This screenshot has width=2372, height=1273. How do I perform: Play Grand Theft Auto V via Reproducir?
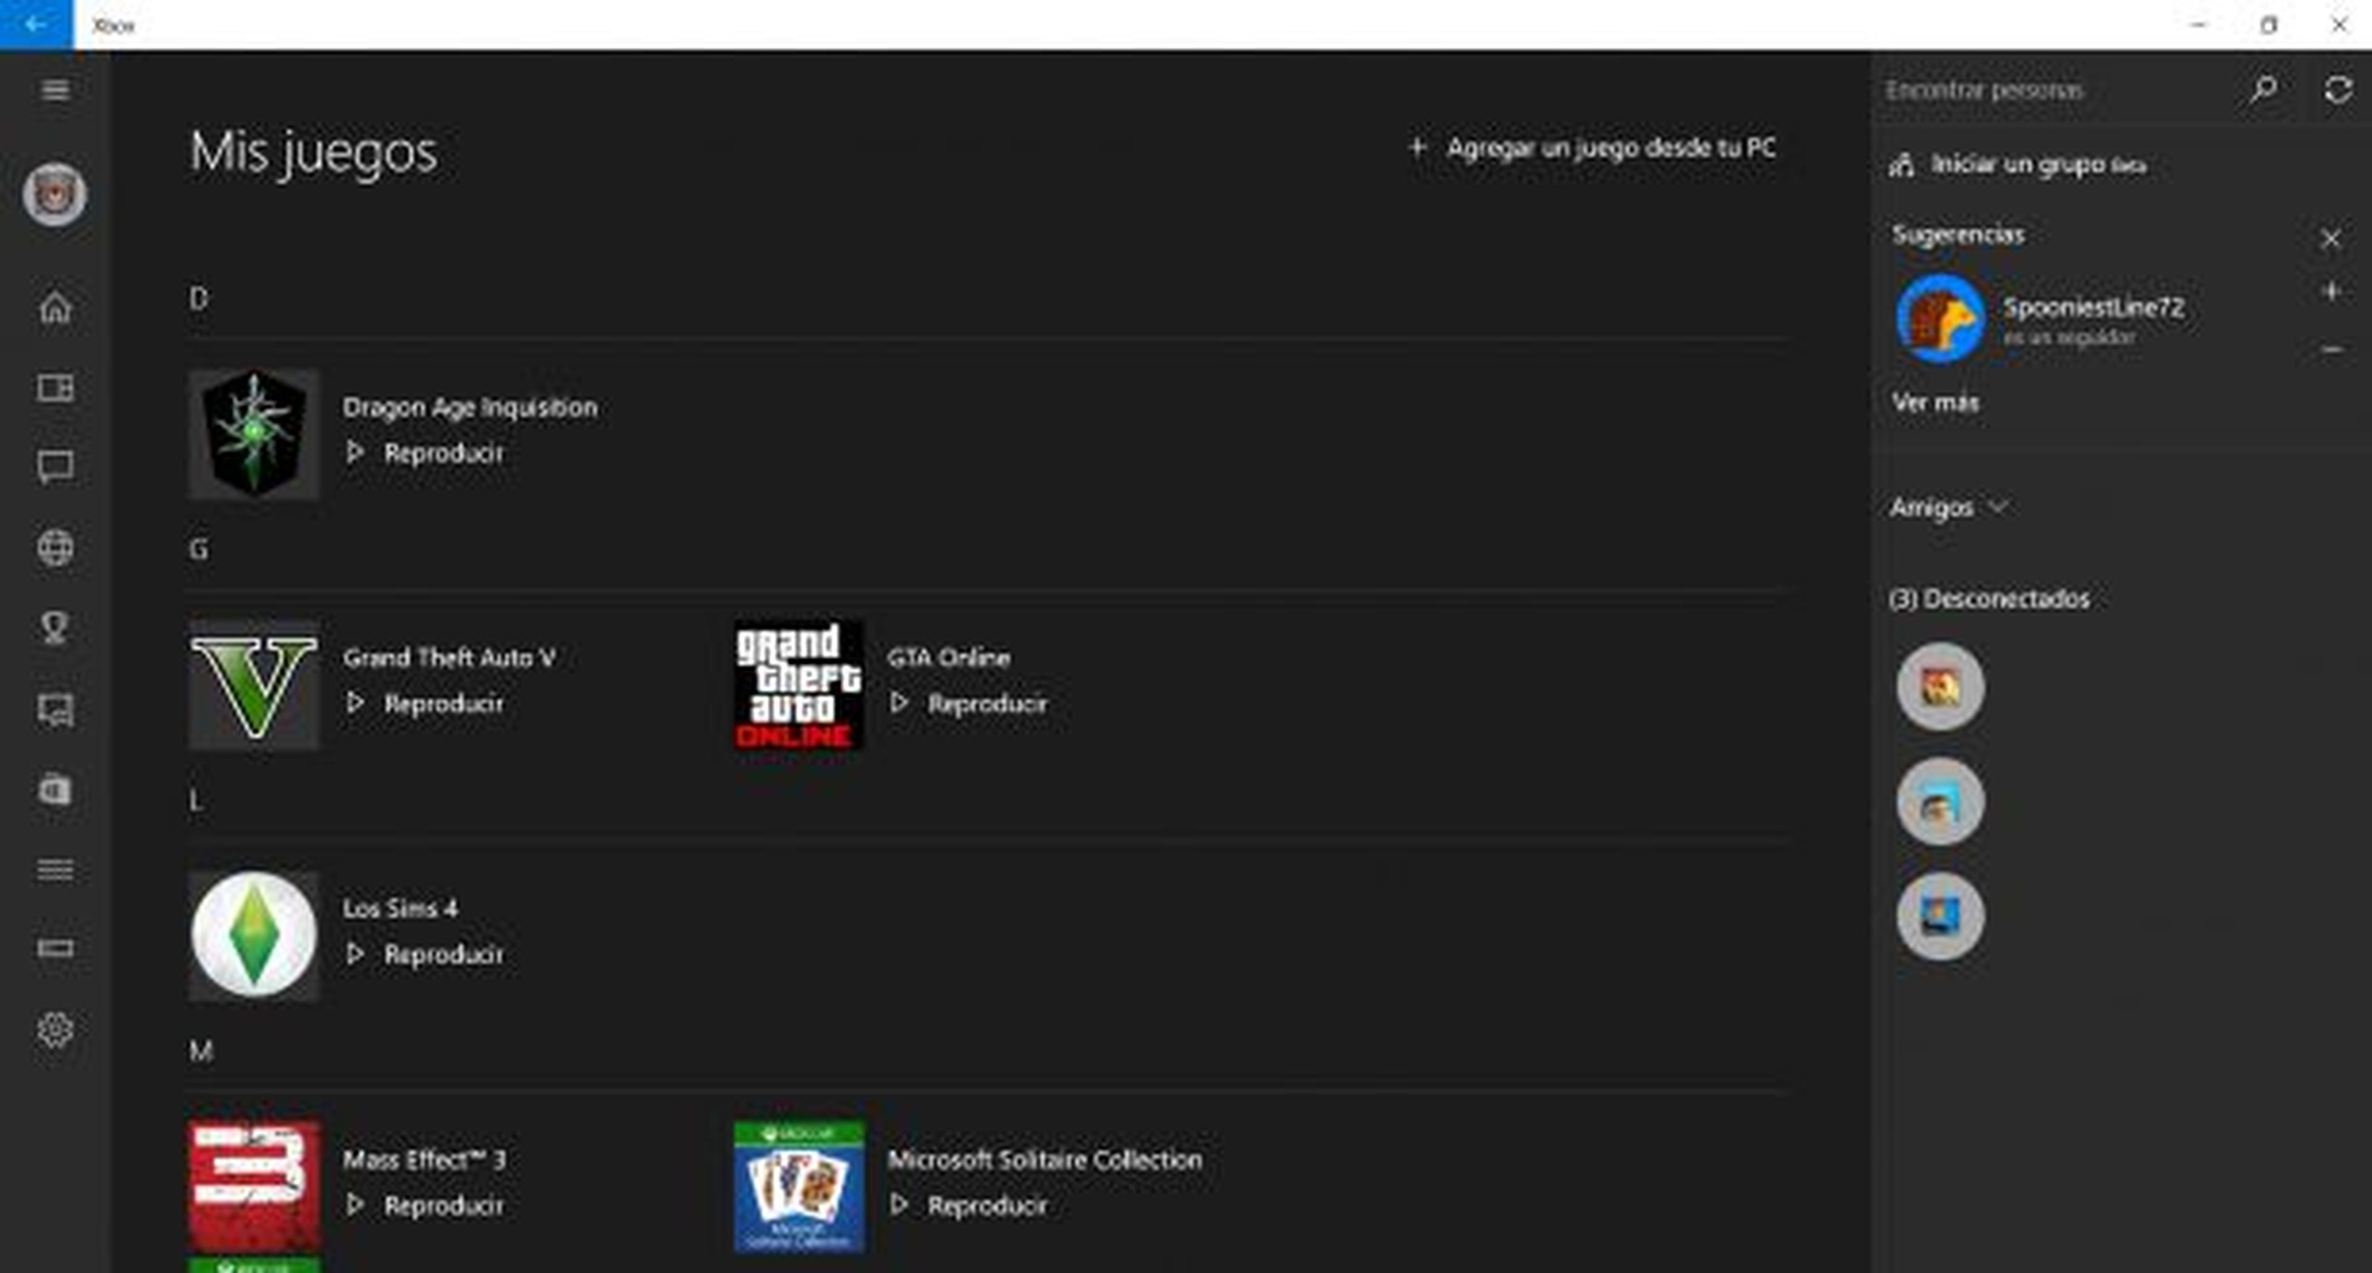[x=426, y=703]
